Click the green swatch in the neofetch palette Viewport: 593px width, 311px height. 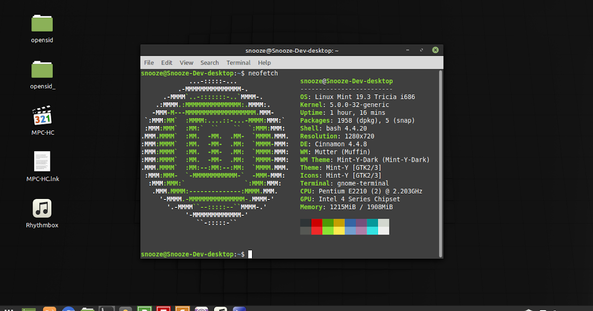coord(328,224)
